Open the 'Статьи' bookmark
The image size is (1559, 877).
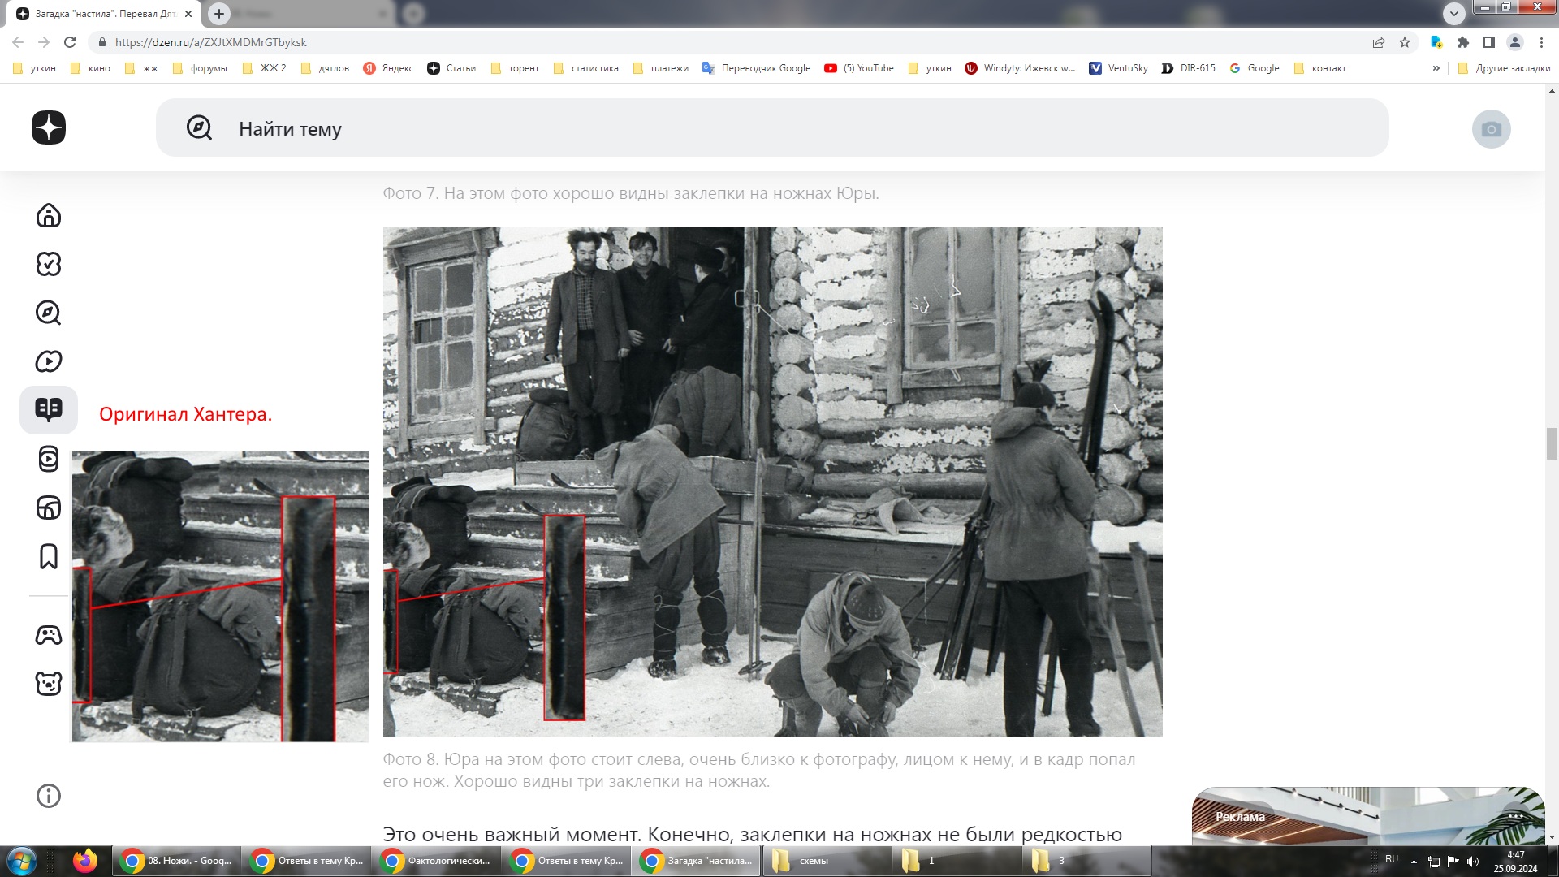click(x=452, y=68)
